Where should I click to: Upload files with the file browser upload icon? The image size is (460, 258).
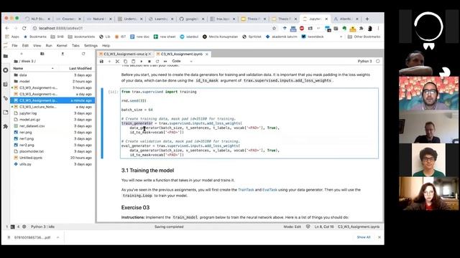click(63, 54)
